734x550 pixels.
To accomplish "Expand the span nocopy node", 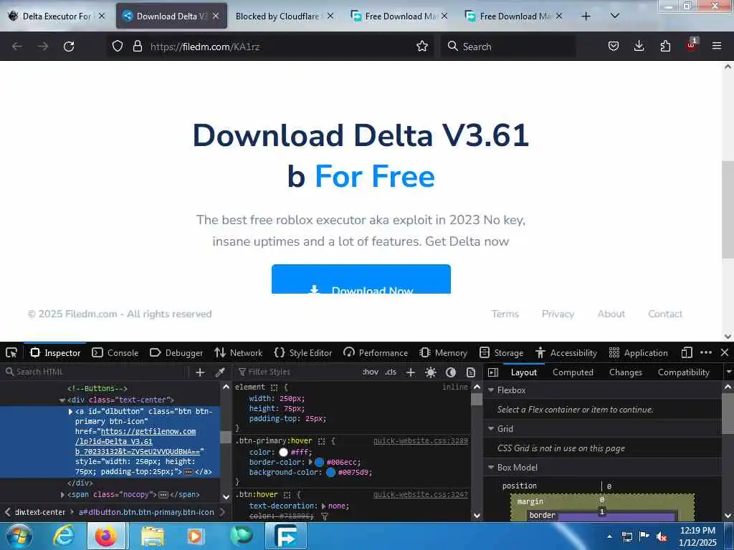I will (62, 494).
